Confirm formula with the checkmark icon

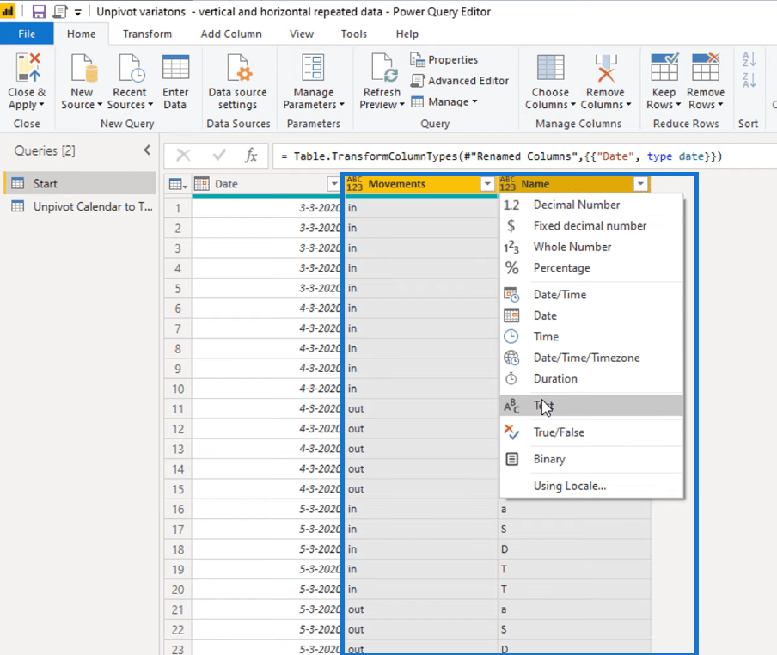point(219,156)
